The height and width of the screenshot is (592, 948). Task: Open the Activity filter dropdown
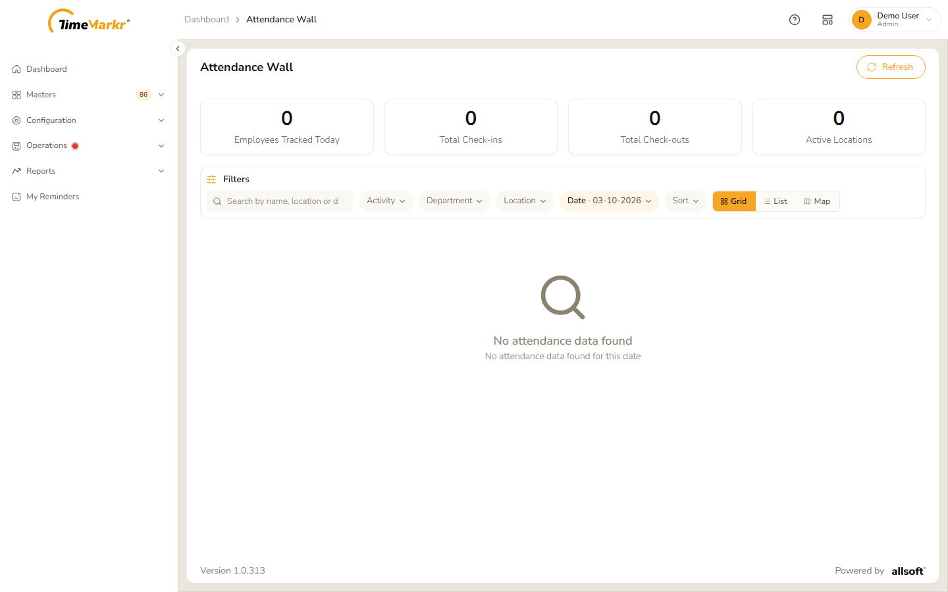pos(386,201)
